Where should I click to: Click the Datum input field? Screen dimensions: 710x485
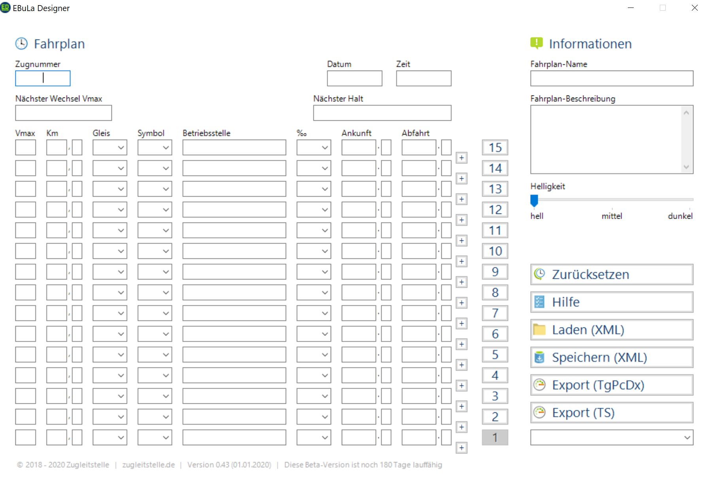354,78
